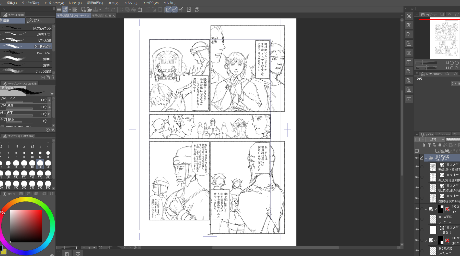460x256 pixels.
Task: Toggle Snap to Ruler icon
Action: pyautogui.click(x=168, y=9)
